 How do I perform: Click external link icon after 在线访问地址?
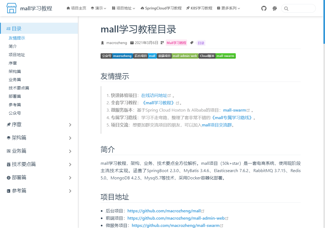coord(169,96)
